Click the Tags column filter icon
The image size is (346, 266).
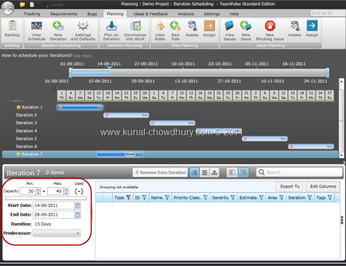tap(330, 197)
